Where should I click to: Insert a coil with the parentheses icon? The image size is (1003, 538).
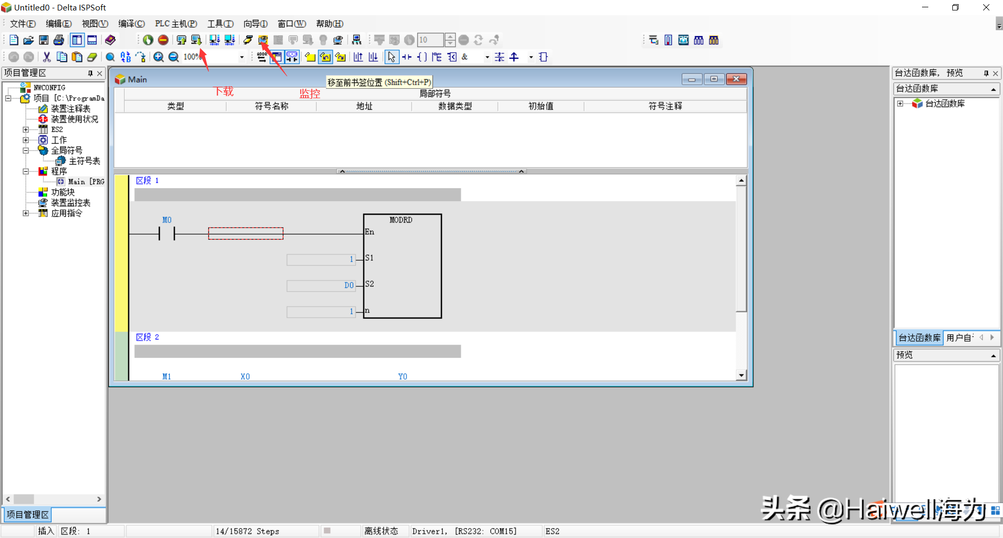pos(422,57)
